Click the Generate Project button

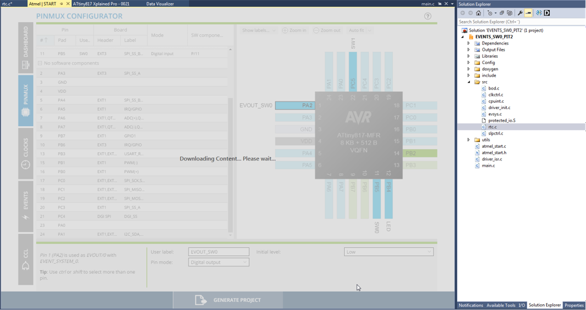click(x=228, y=300)
